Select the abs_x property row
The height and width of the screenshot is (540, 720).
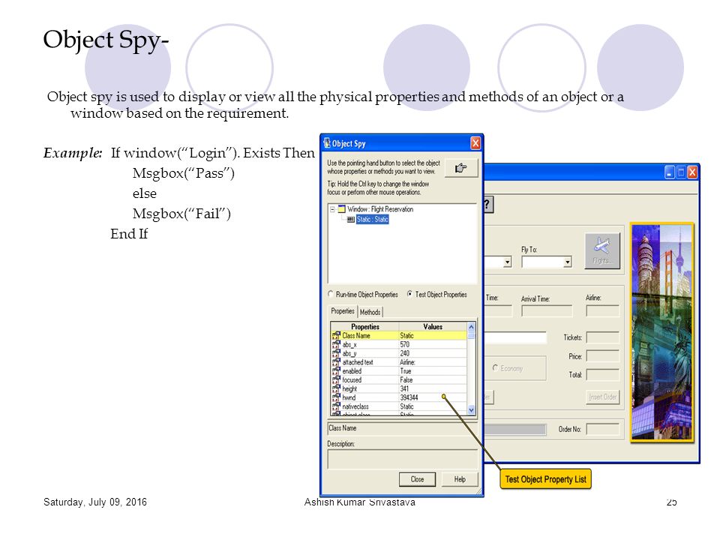click(x=398, y=344)
